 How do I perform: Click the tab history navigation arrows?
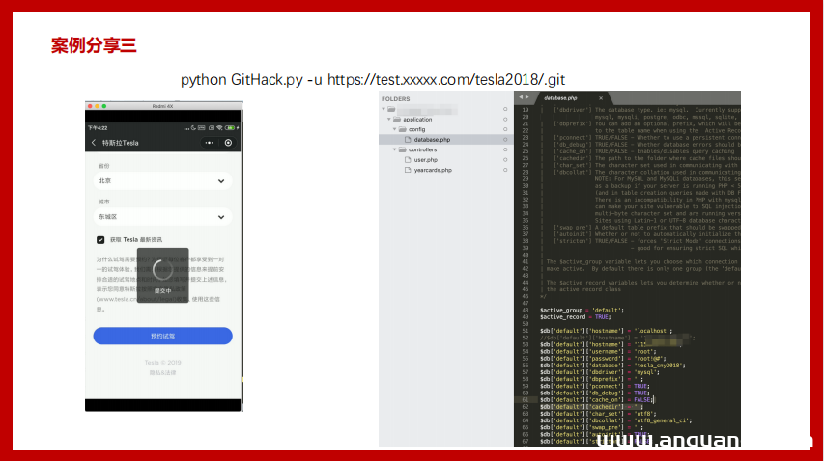(523, 98)
